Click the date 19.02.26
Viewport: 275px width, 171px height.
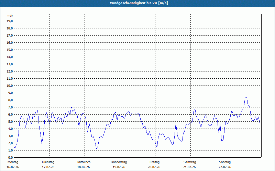pos(119,167)
